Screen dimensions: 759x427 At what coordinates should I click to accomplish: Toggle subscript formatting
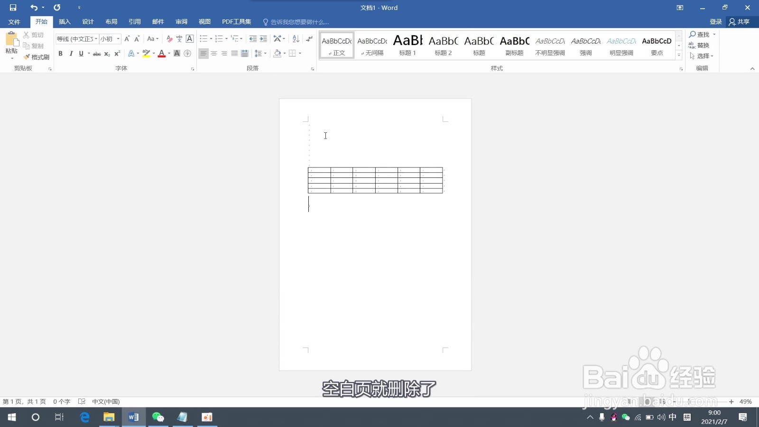pyautogui.click(x=107, y=54)
